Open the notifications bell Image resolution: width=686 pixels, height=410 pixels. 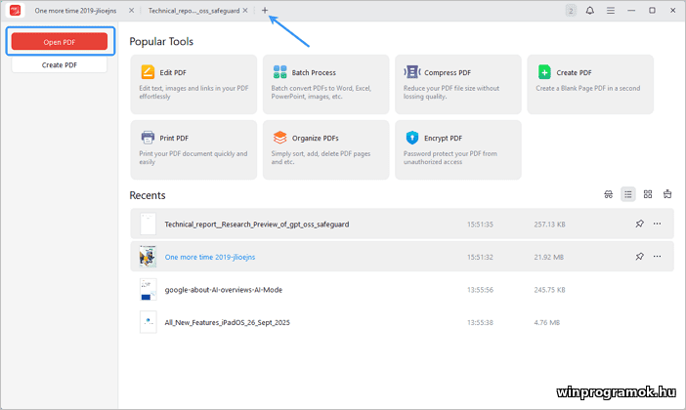[590, 10]
